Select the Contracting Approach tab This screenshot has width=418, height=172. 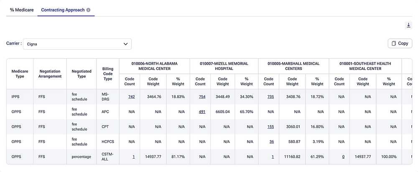point(63,10)
